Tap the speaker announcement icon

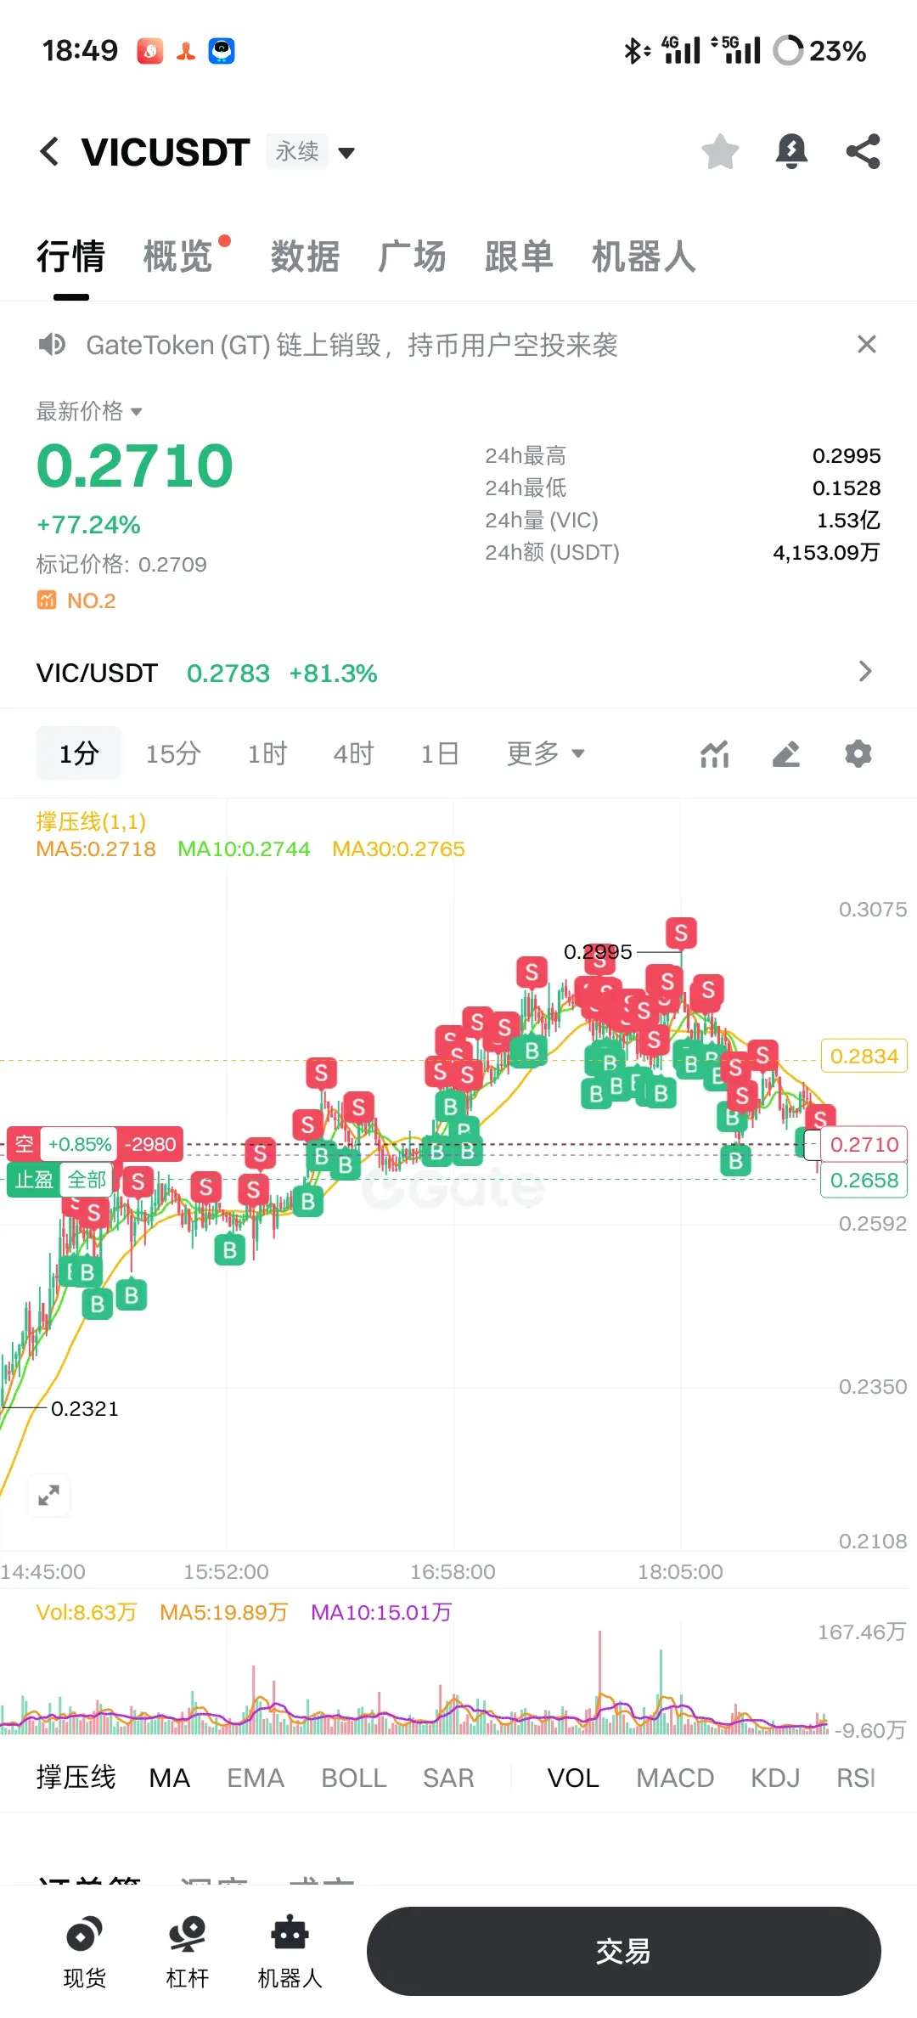click(x=52, y=344)
